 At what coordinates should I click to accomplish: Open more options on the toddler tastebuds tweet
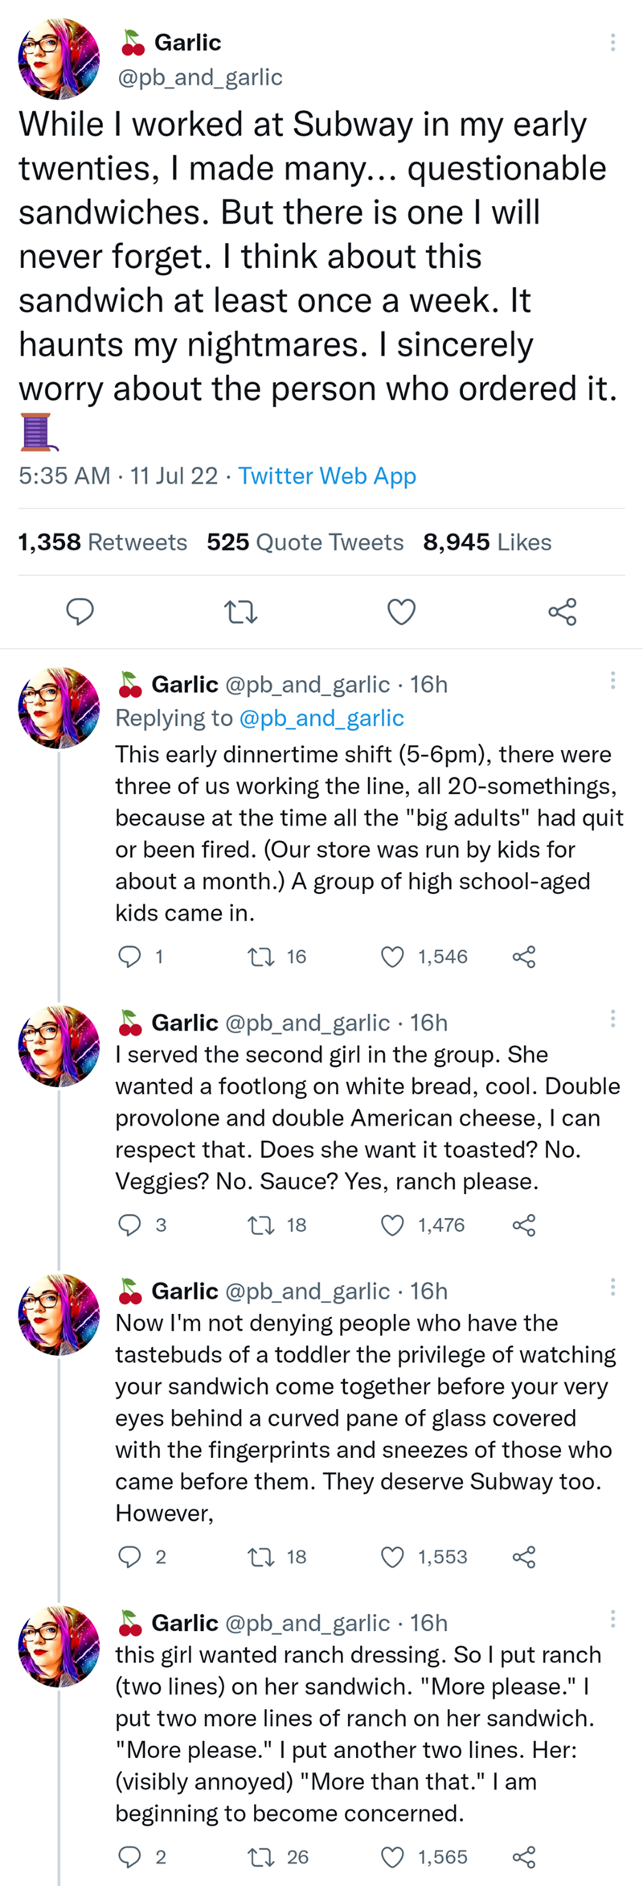click(612, 1287)
